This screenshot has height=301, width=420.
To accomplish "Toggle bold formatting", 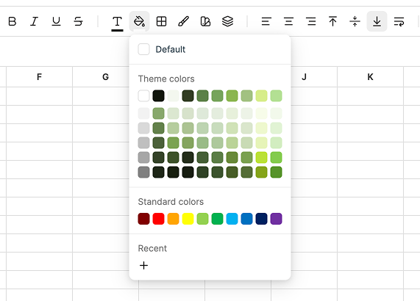I will point(13,21).
